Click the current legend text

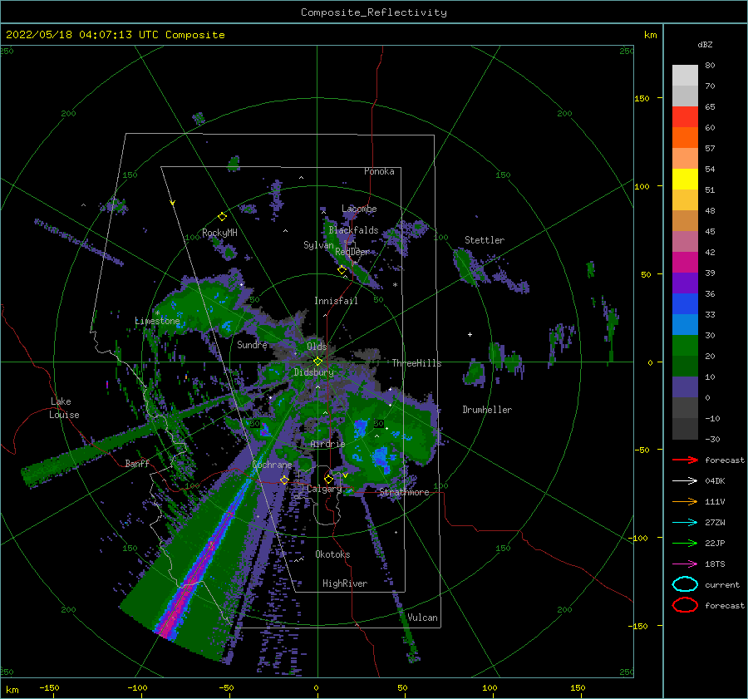coord(722,585)
